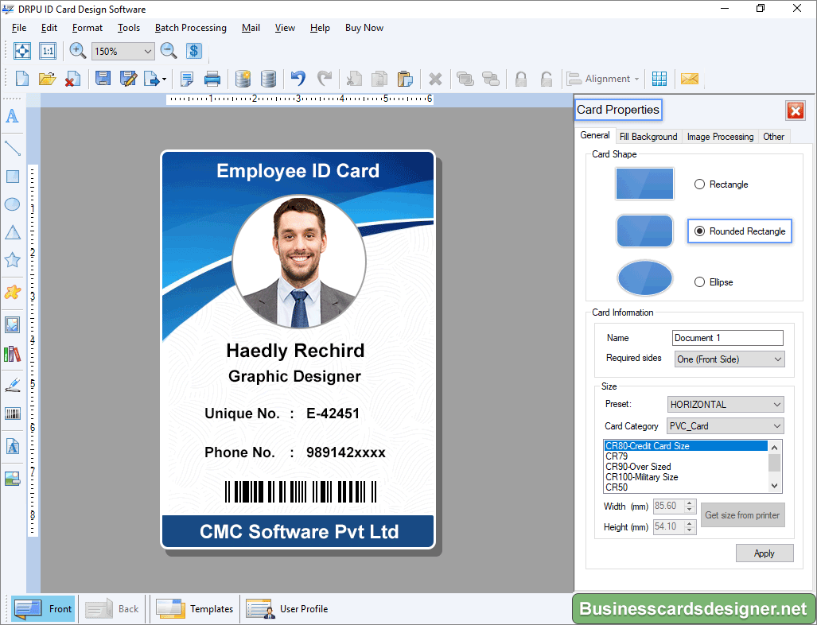Screen dimensions: 817x625
Task: Expand the export icon dropdown arrow
Action: click(x=164, y=80)
